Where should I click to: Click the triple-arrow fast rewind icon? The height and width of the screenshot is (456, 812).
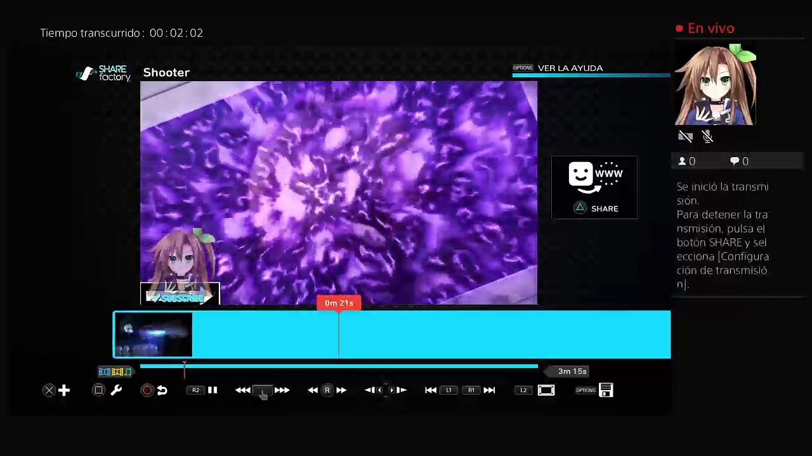point(242,390)
